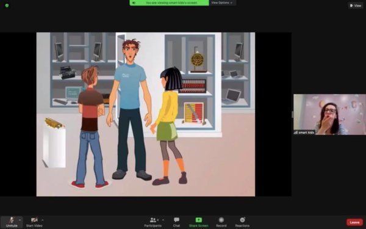The height and width of the screenshot is (229, 366).
Task: Start Video with the camera icon
Action: (x=34, y=222)
